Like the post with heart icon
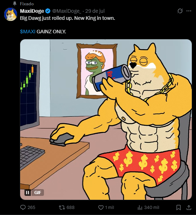 (x=101, y=207)
